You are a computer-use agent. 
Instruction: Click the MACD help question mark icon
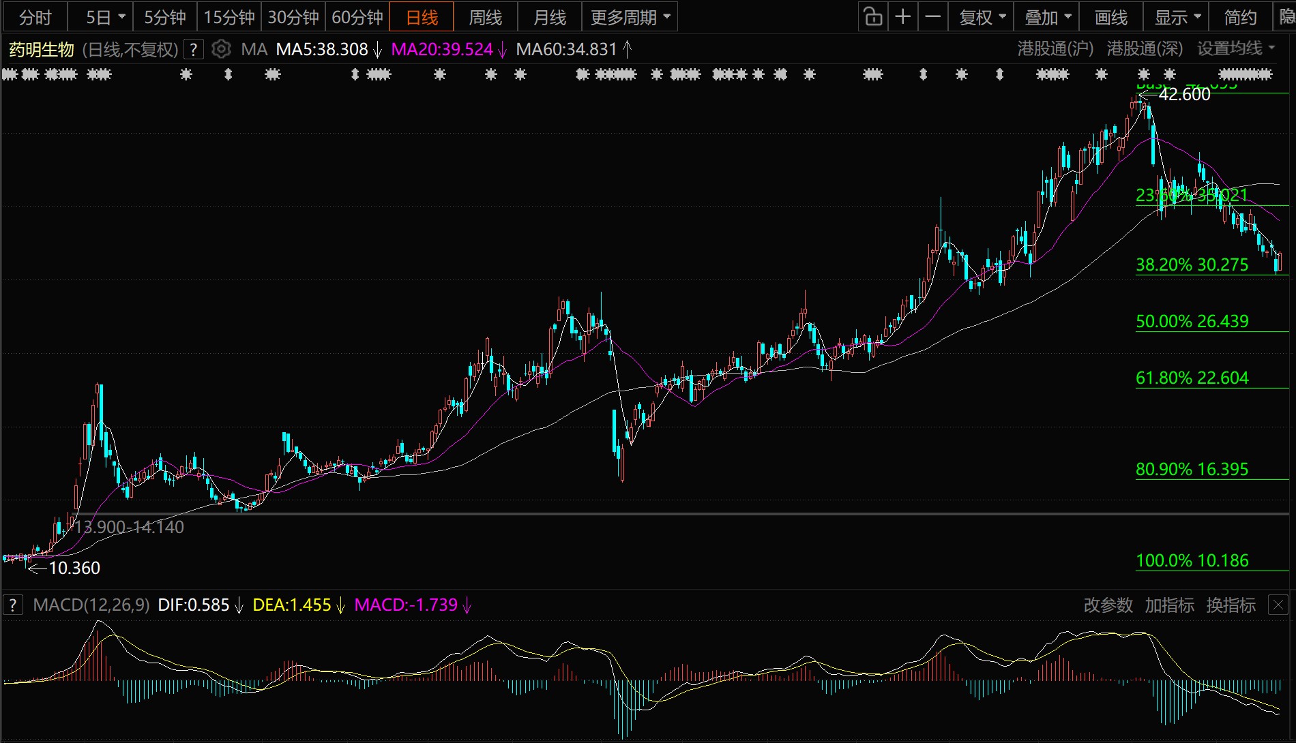point(12,605)
